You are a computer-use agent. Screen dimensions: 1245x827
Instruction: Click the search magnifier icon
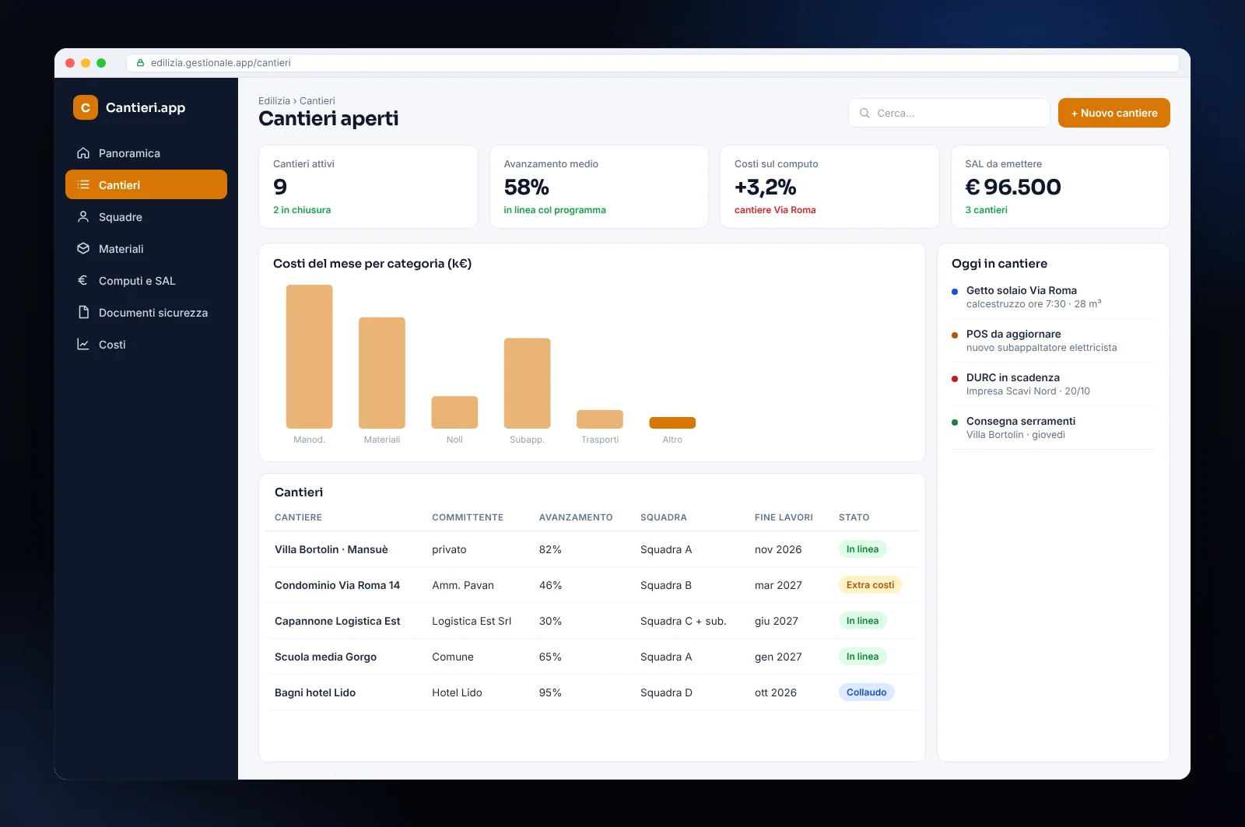coord(864,113)
